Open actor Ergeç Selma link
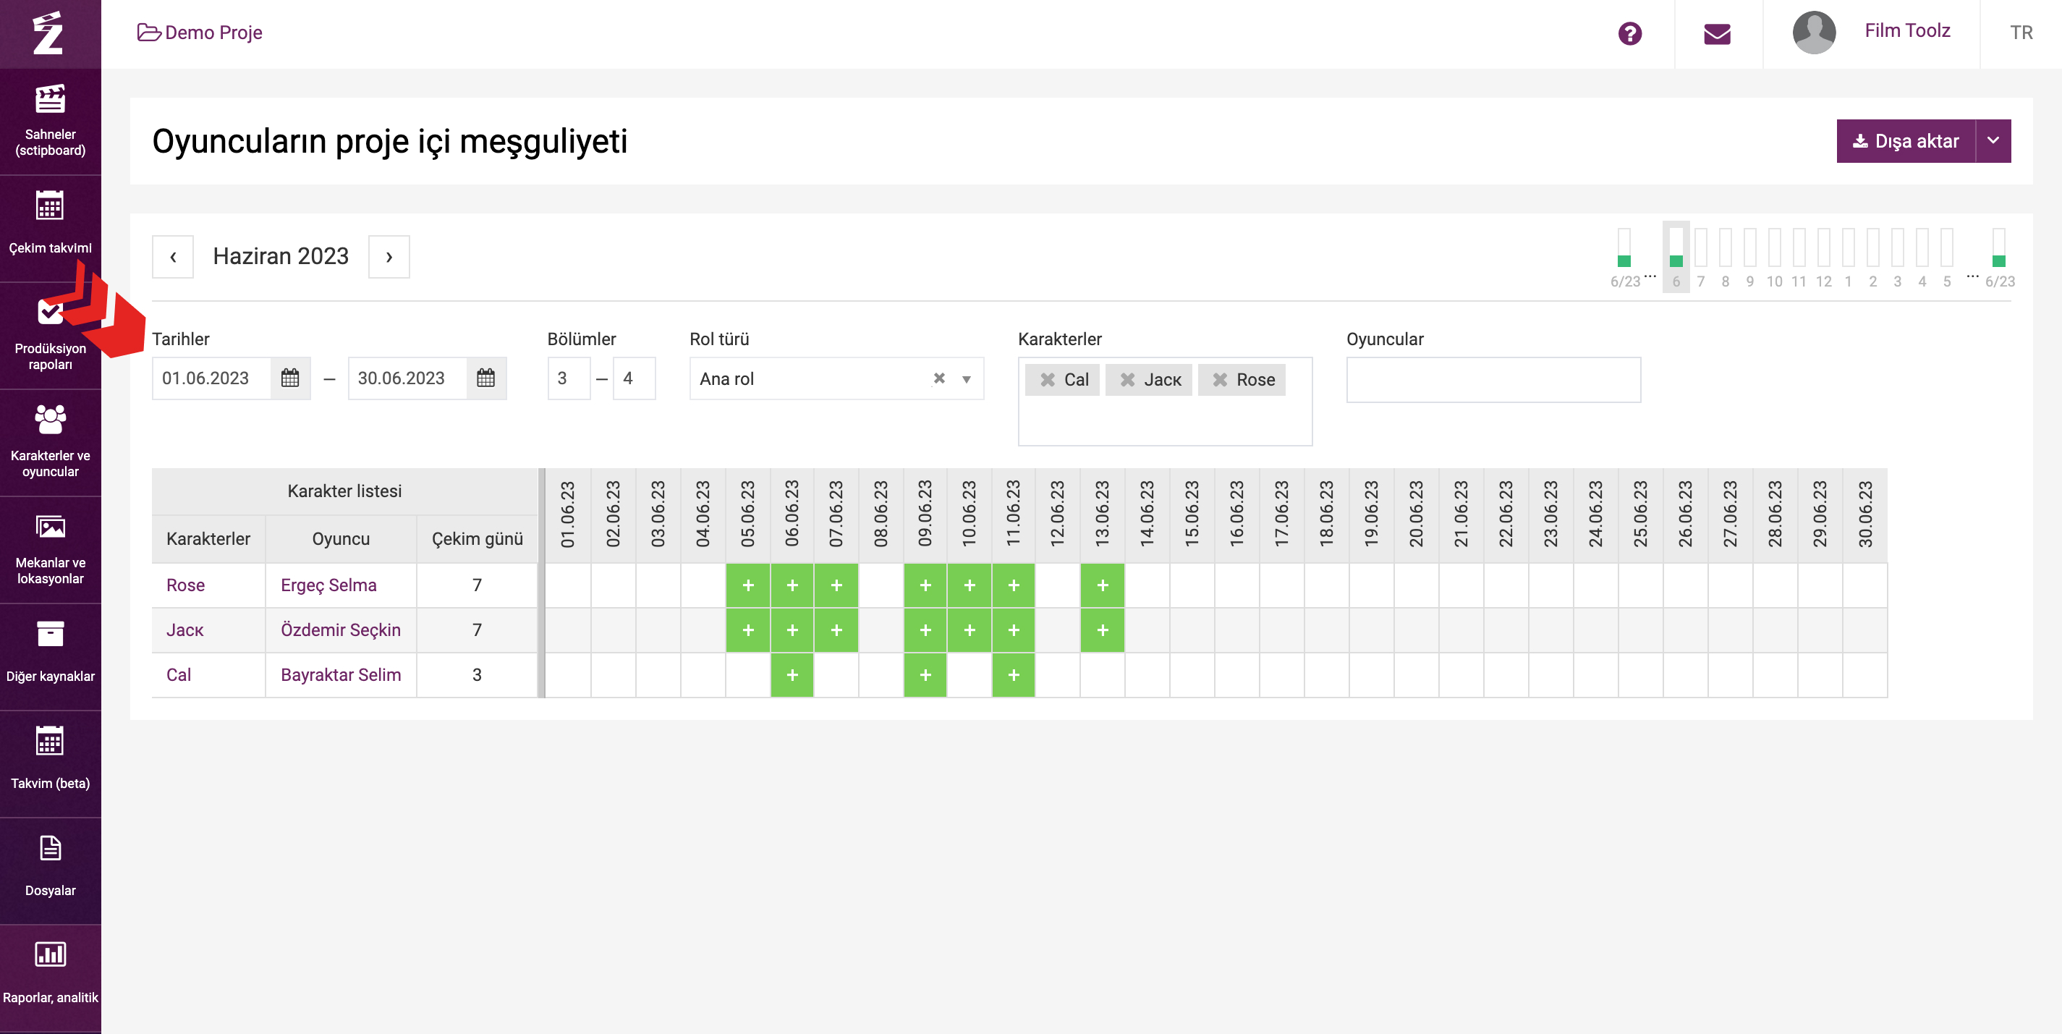2062x1034 pixels. click(x=328, y=585)
